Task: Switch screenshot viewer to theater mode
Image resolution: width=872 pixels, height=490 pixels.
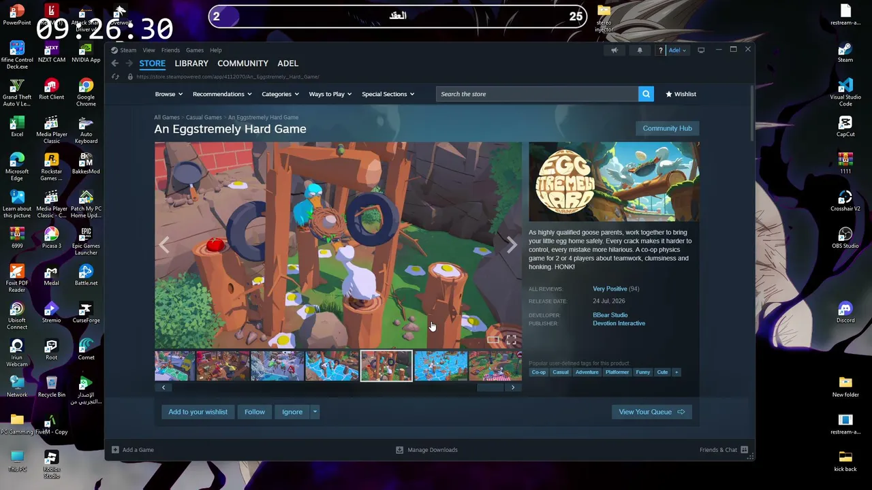Action: 493,340
